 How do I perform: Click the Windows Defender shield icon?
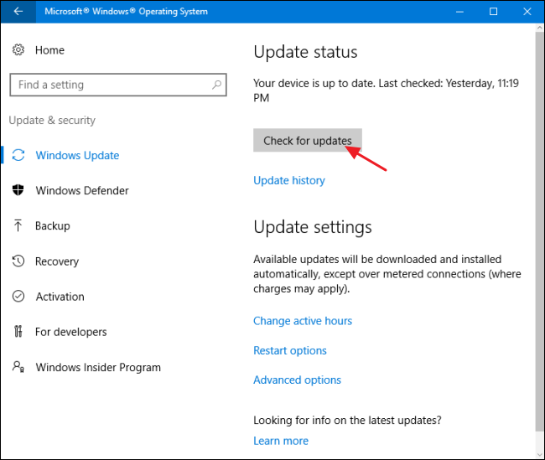(18, 190)
